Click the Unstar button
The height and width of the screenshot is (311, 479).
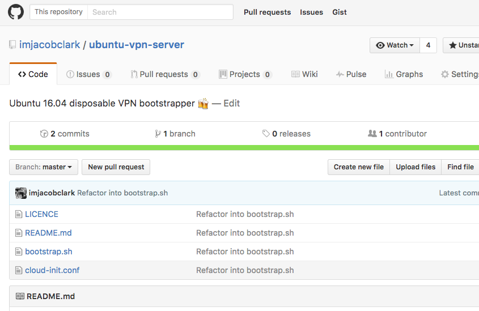coord(461,45)
